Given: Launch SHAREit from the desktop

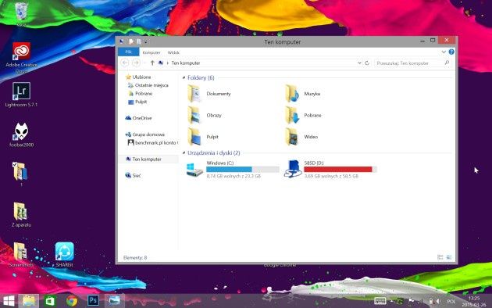Looking at the screenshot, I should point(64,255).
